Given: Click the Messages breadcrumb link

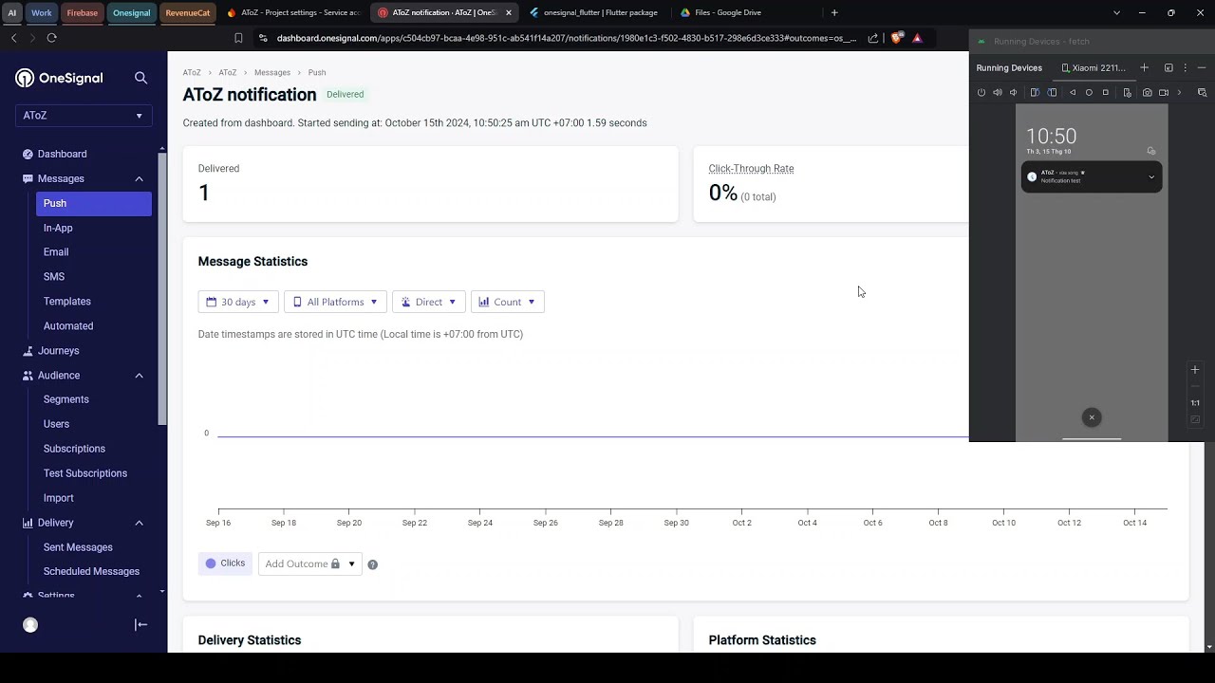Looking at the screenshot, I should click(x=272, y=72).
